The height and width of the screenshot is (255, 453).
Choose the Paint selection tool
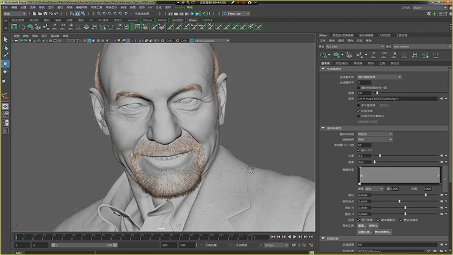coord(5,55)
